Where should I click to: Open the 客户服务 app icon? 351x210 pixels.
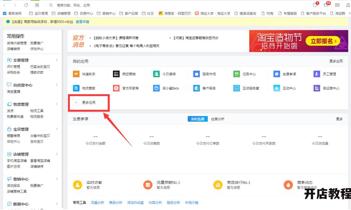tap(196, 88)
